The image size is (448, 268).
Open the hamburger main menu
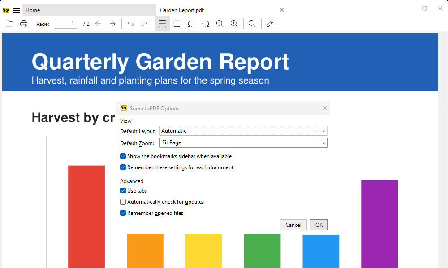(x=17, y=11)
